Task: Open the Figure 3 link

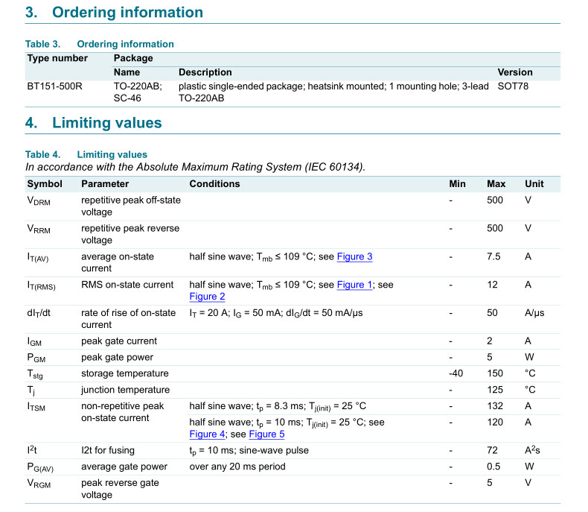Action: tap(354, 257)
